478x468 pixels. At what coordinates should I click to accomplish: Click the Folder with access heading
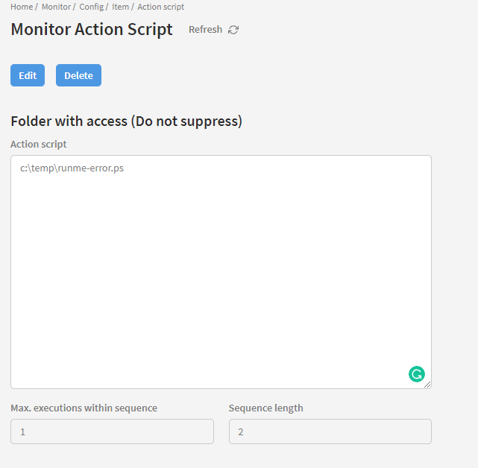pyautogui.click(x=126, y=121)
